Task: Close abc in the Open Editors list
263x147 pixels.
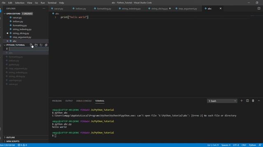Action: coord(7,41)
